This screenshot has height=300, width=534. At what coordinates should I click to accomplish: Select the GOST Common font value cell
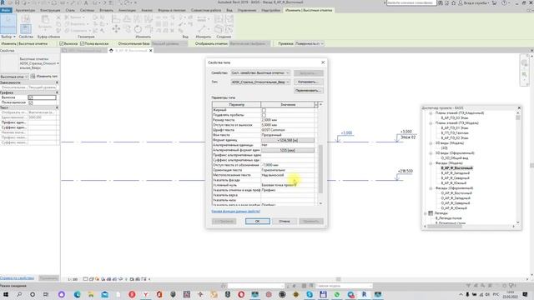point(288,130)
